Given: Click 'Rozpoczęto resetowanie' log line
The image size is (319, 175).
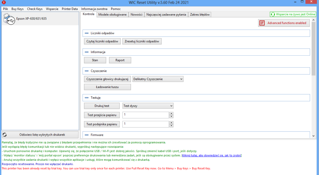Looking at the screenshot, I should 37,164.
